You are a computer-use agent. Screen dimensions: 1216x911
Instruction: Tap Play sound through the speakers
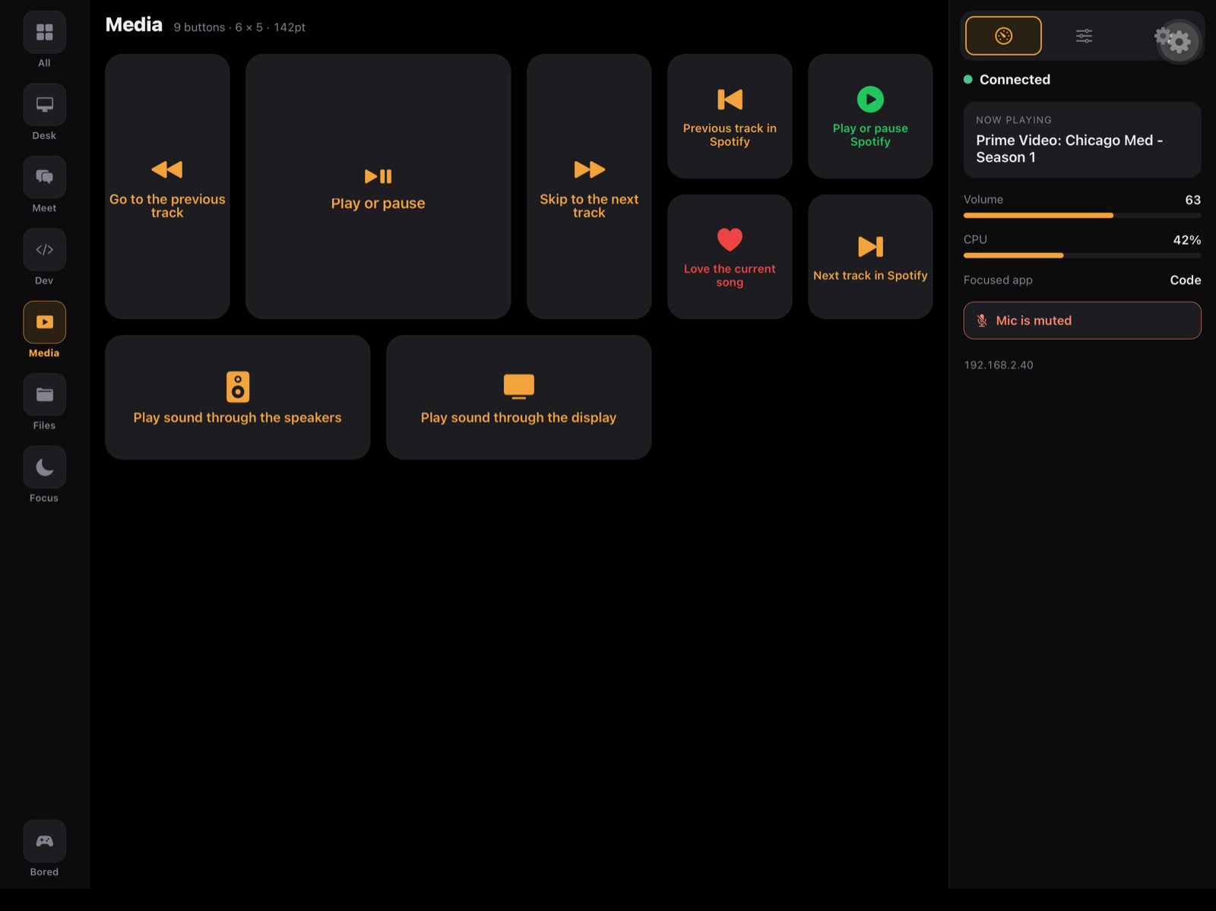point(238,397)
